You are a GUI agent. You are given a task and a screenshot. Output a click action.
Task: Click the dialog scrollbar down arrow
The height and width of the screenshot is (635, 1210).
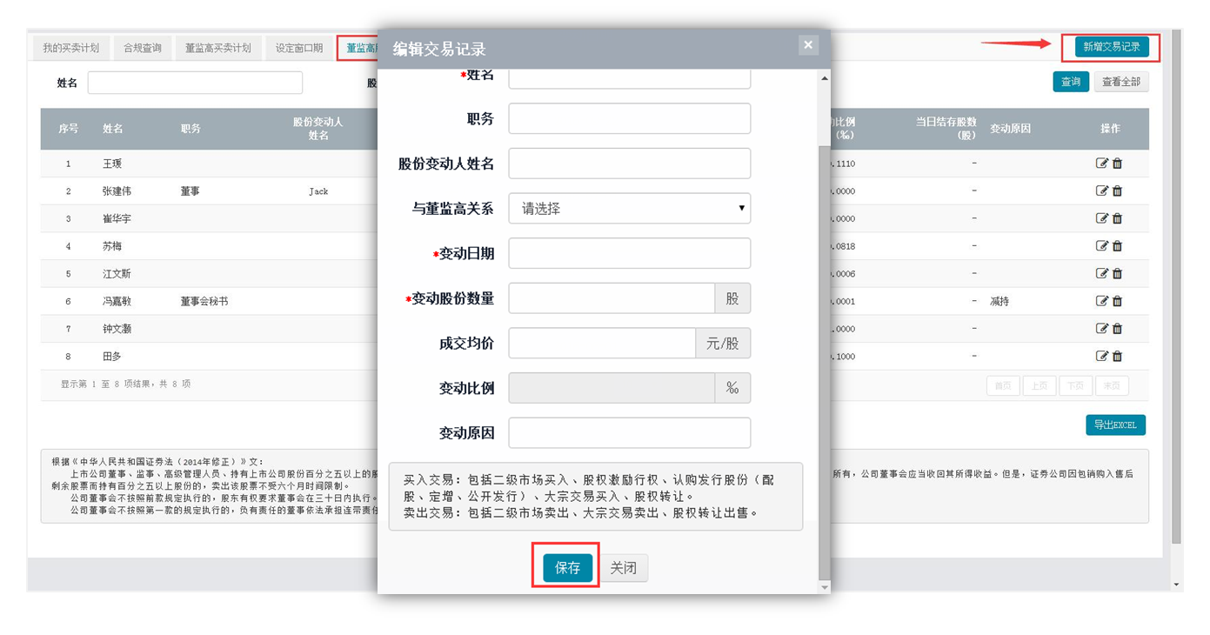click(825, 588)
